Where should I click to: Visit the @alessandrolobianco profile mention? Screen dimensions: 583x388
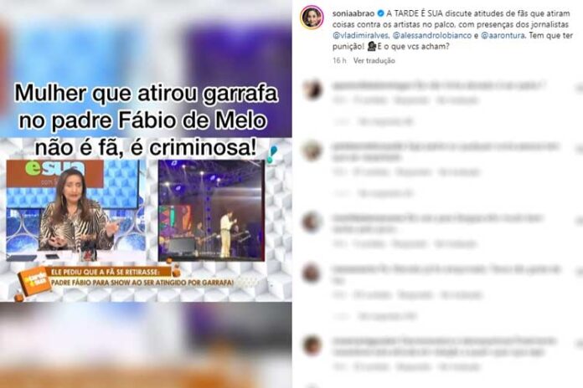432,36
